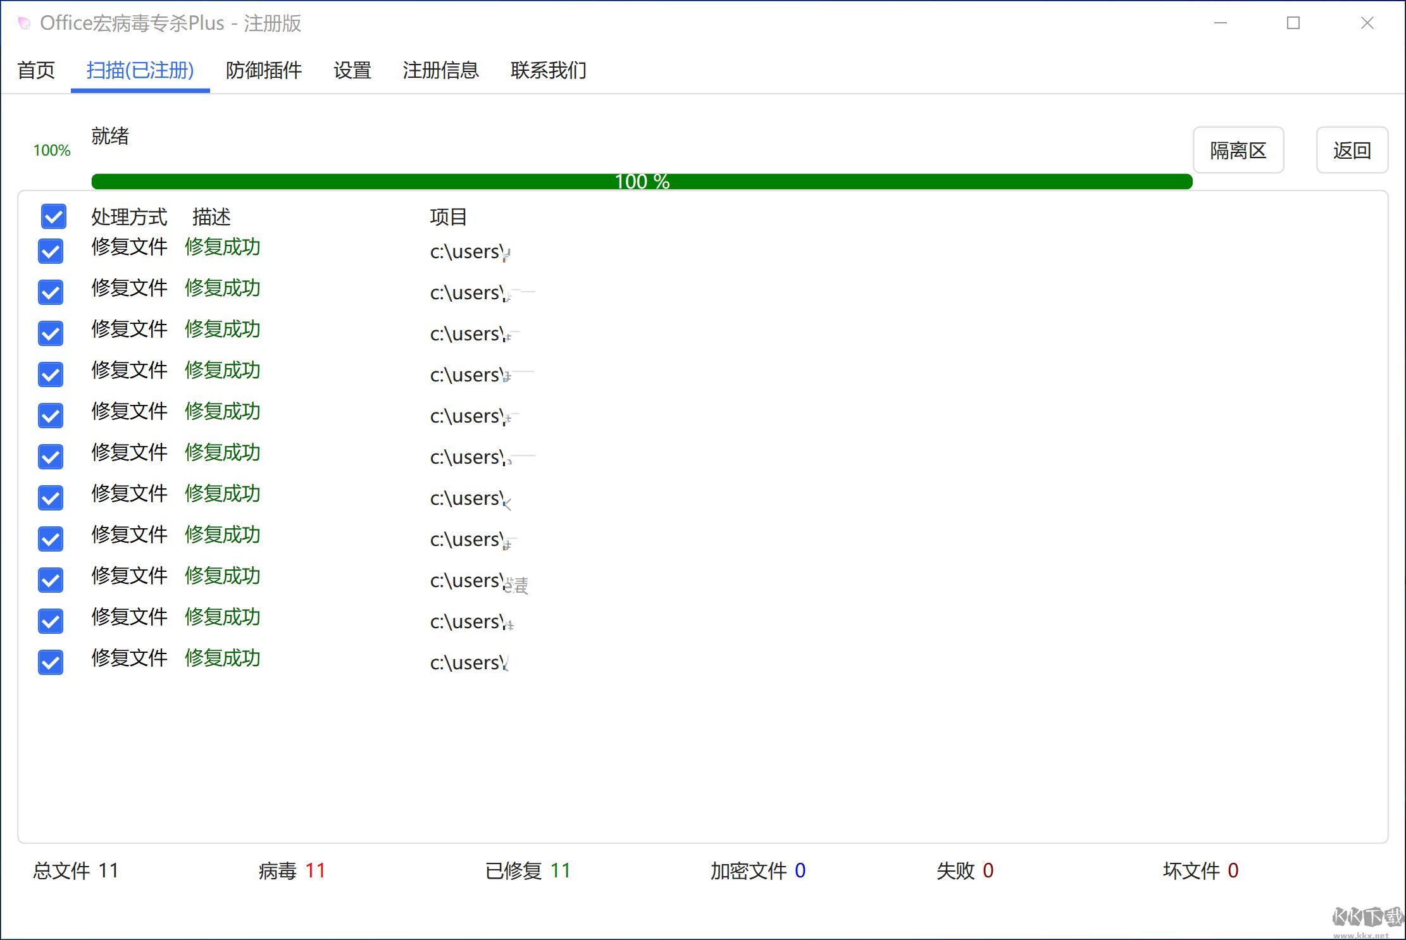This screenshot has height=940, width=1406.
Task: Click the 描述 column header
Action: (211, 217)
